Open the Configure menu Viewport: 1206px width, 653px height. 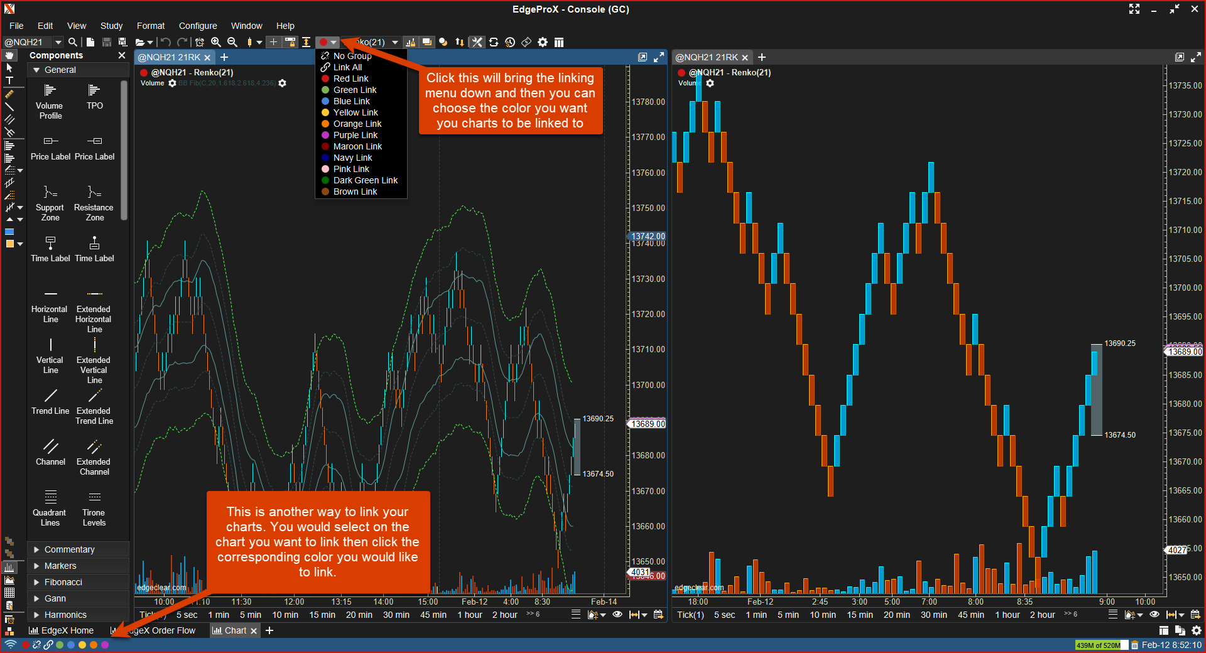tap(198, 26)
